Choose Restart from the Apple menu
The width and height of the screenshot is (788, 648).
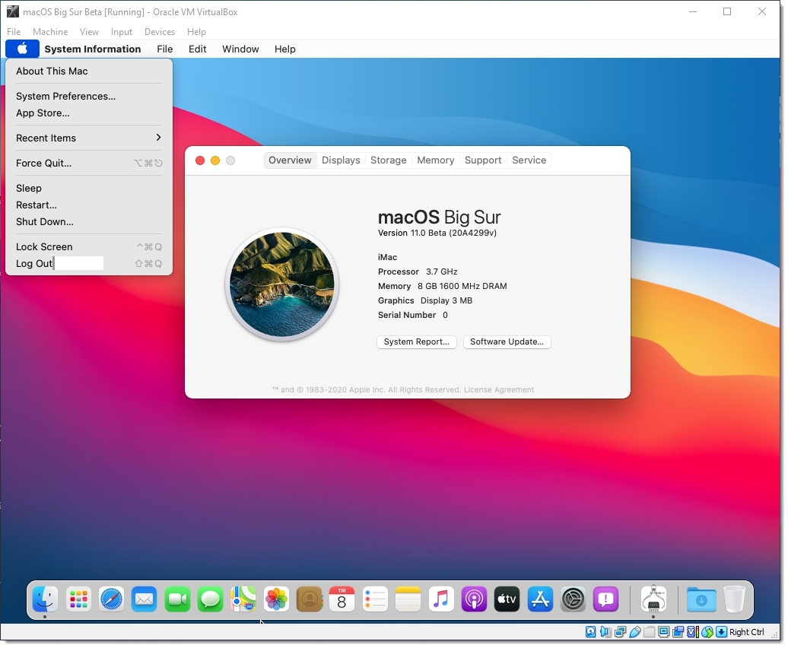(x=37, y=205)
